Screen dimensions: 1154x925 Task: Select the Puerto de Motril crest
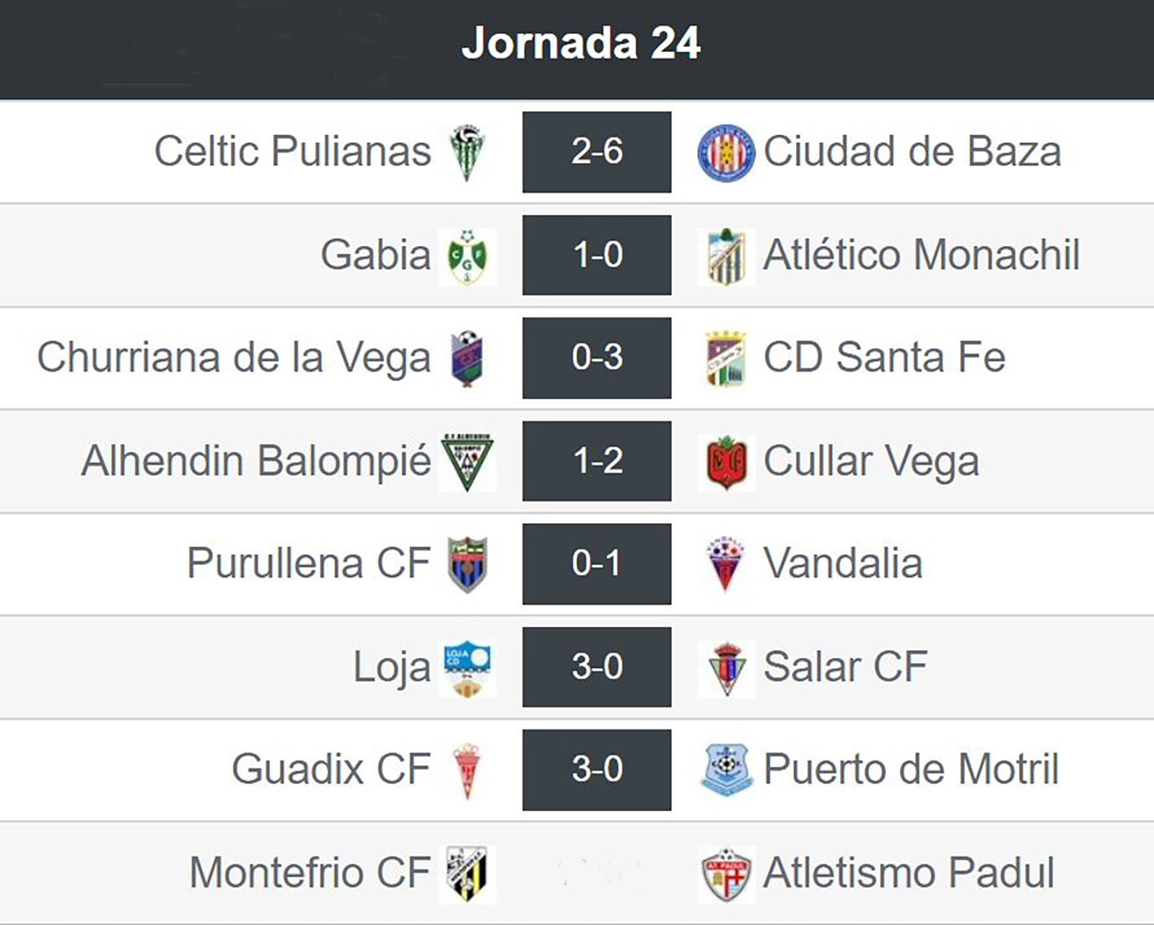tap(726, 770)
